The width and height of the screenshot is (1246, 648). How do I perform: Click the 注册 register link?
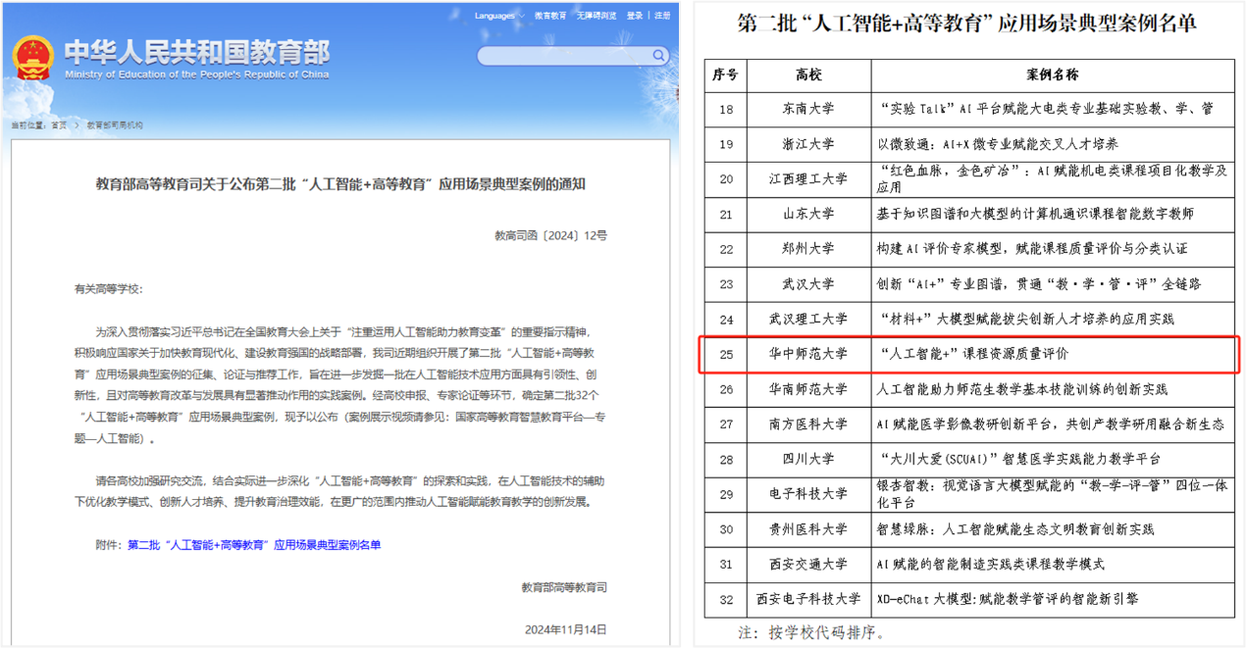663,16
